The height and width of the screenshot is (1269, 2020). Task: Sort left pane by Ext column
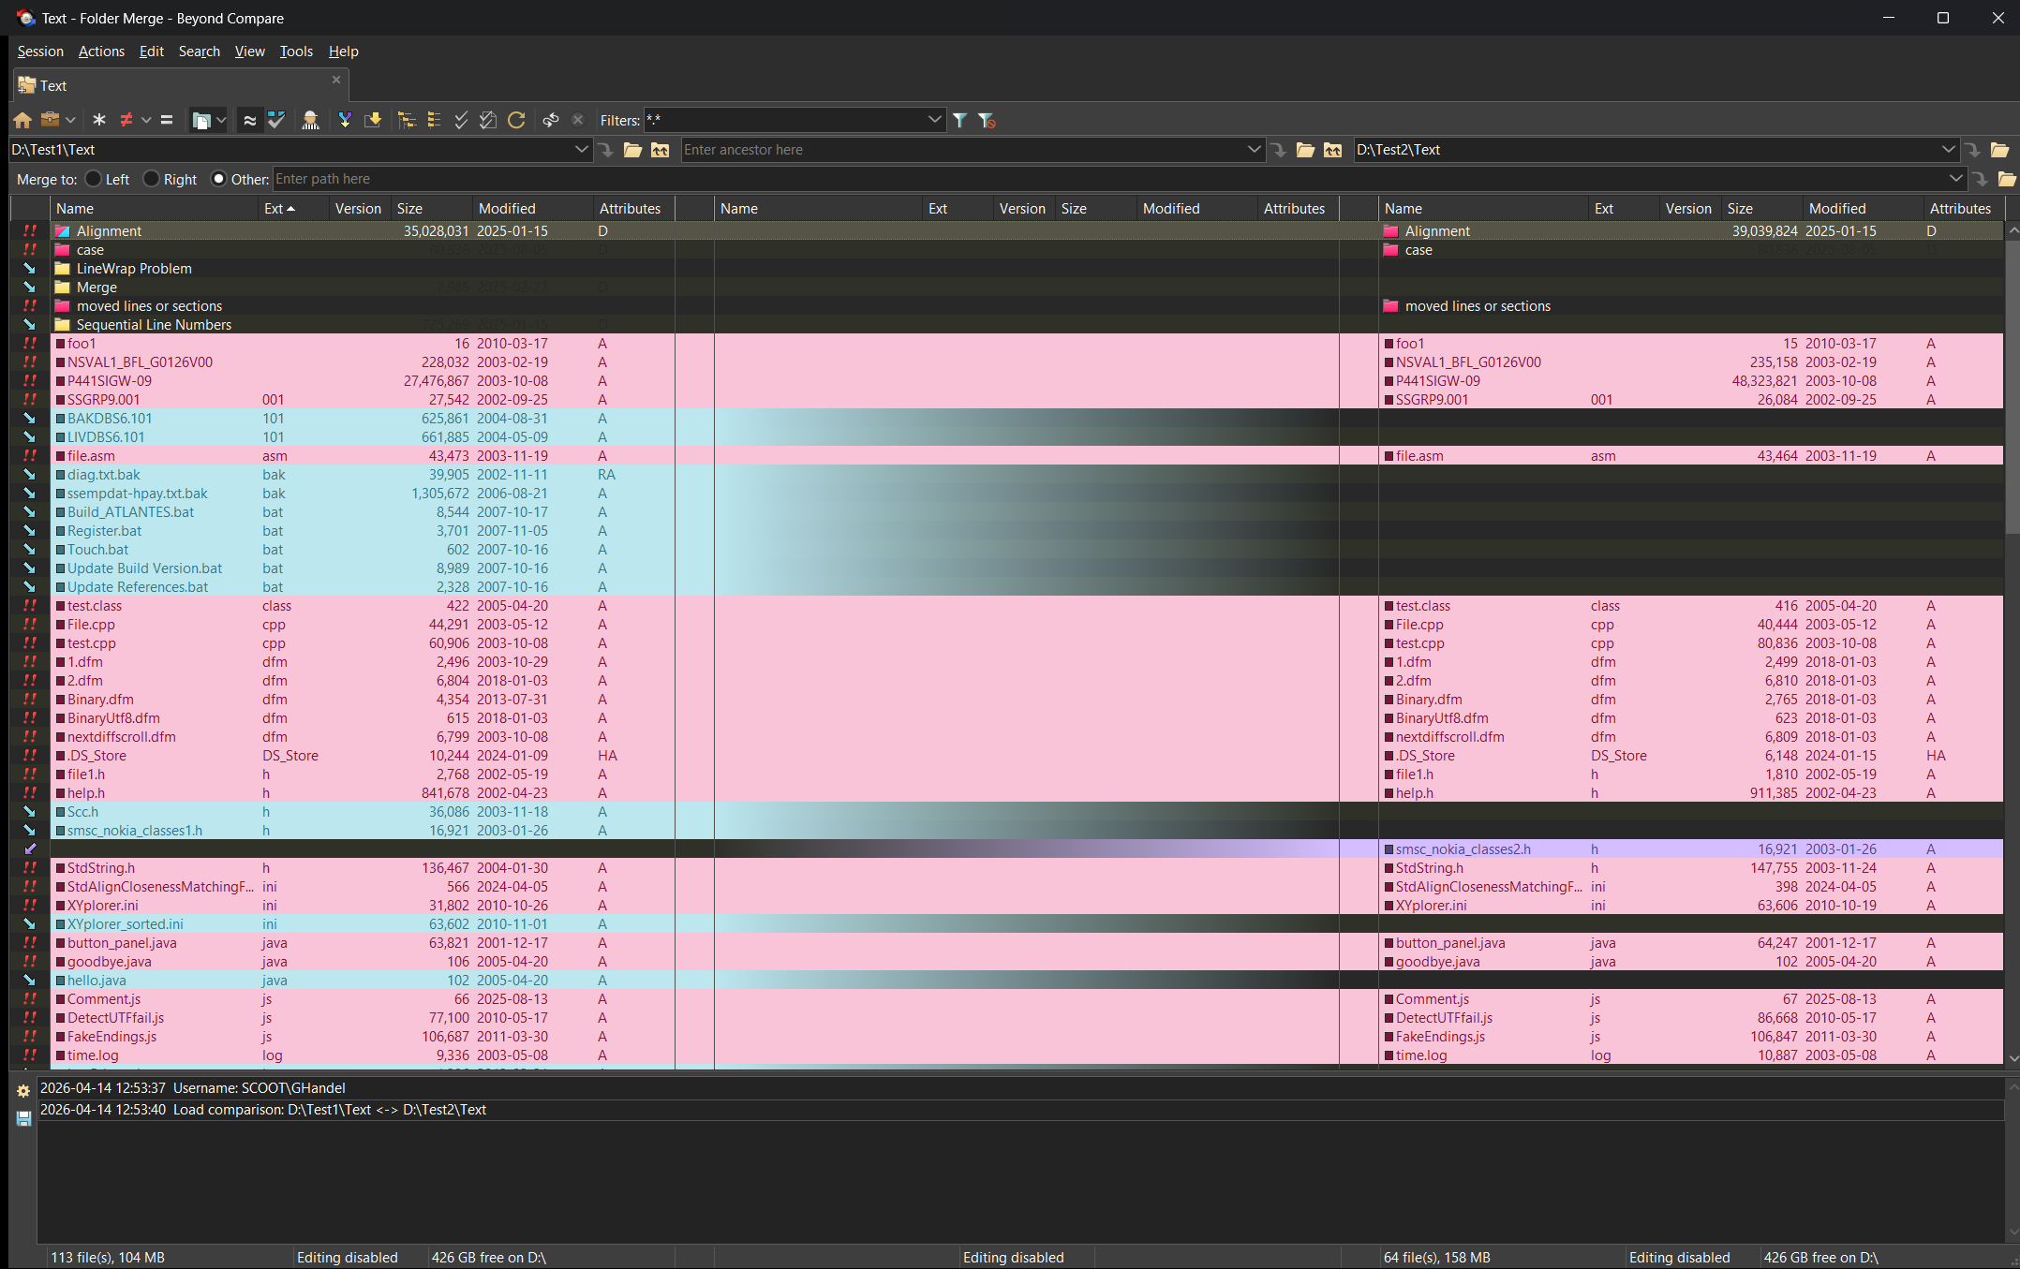tap(293, 209)
